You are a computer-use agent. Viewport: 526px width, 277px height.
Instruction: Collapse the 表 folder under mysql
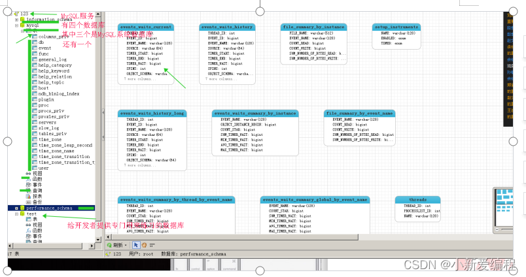click(x=22, y=31)
